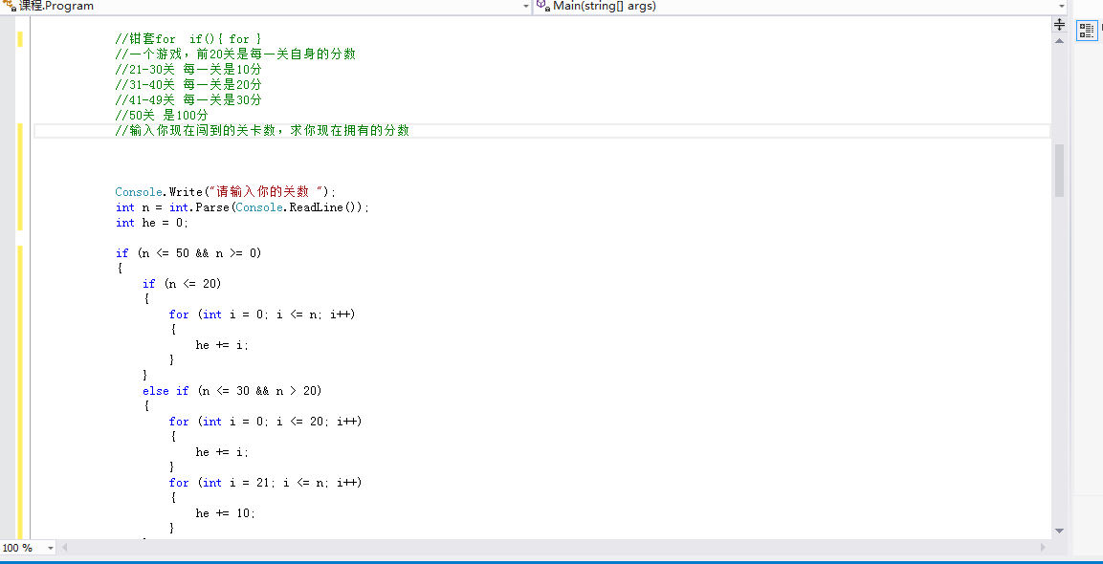Click the comment '//41-49关 每一关是30分'

188,99
